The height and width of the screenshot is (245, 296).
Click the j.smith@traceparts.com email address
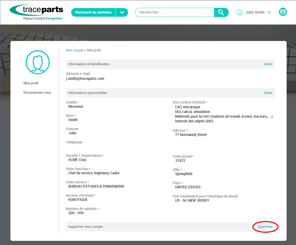(x=85, y=79)
